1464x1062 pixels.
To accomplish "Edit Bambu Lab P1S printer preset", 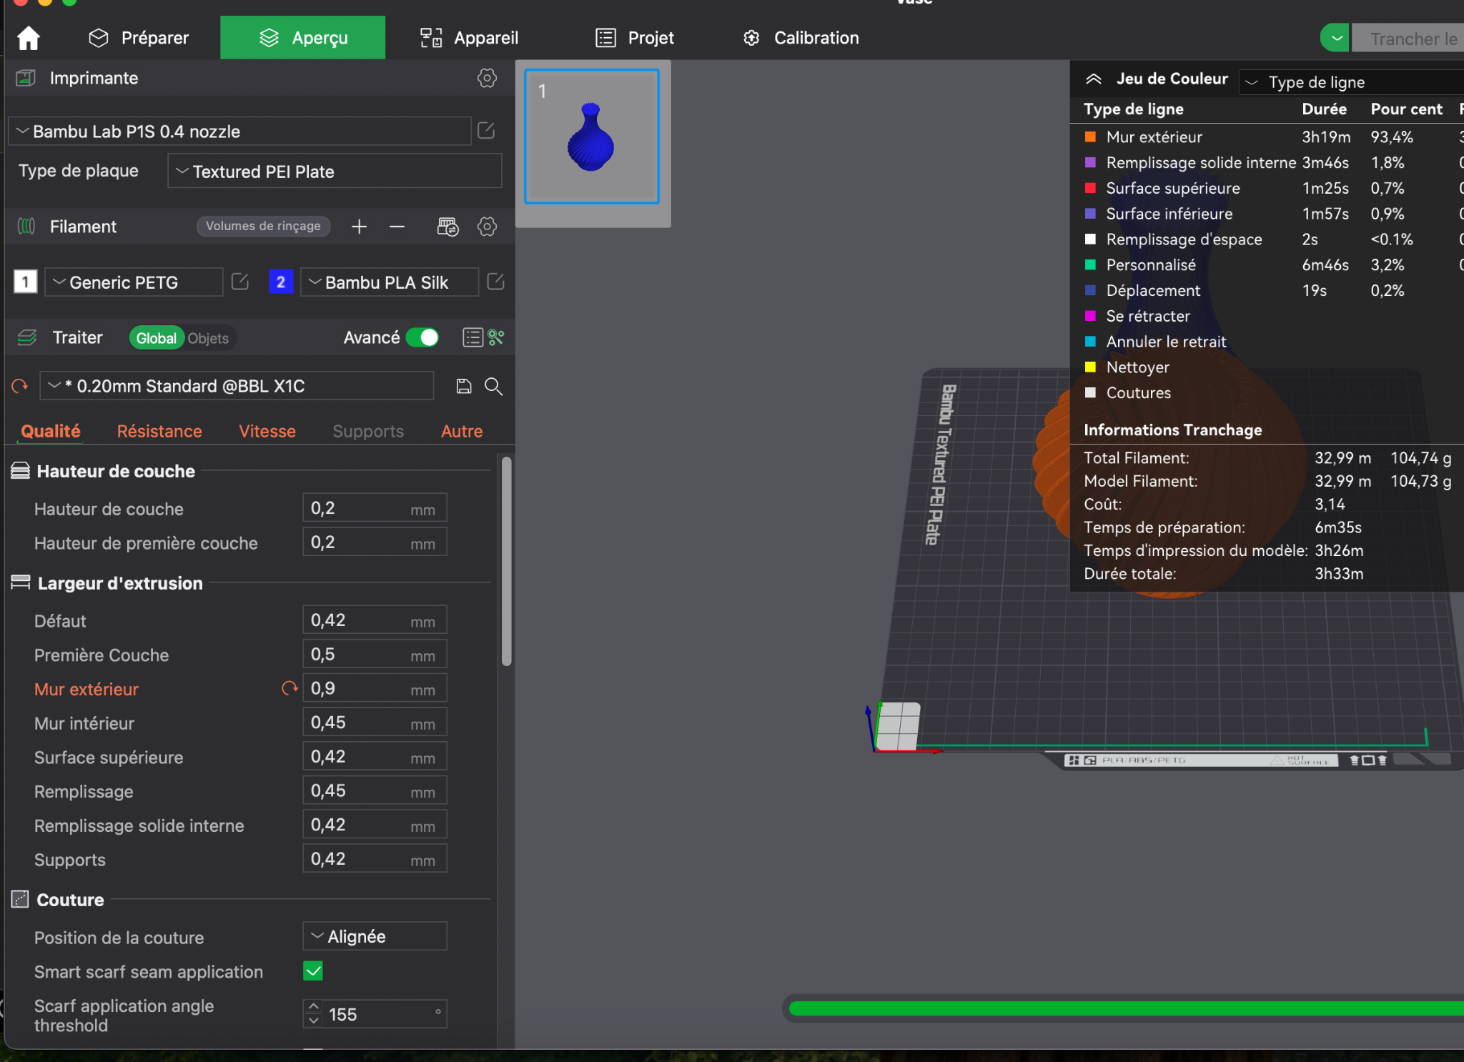I will click(x=486, y=131).
